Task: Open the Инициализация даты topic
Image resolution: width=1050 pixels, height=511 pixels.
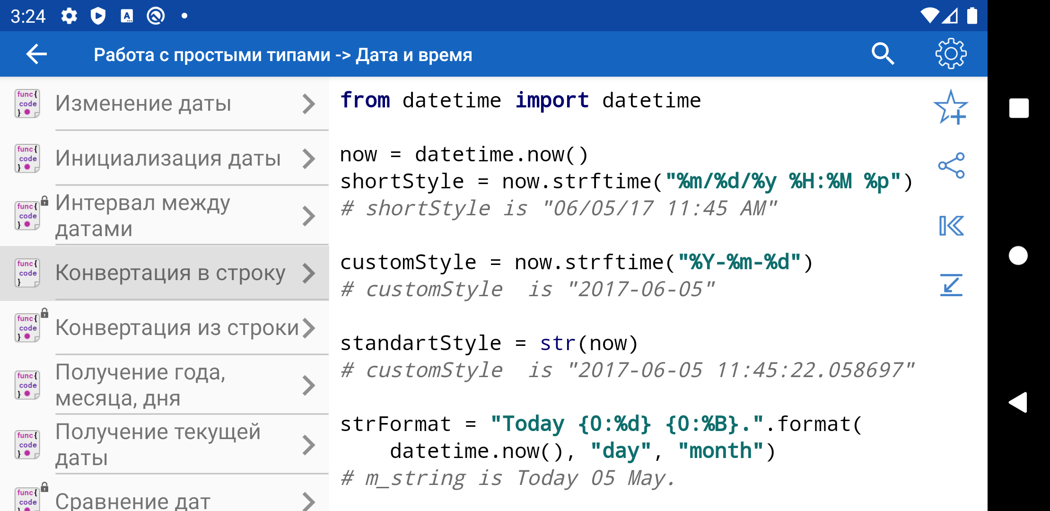Action: [x=165, y=159]
